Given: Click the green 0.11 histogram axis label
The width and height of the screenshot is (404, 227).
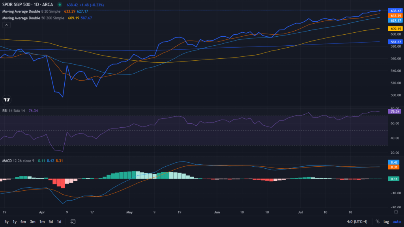Looking at the screenshot, I should tap(394, 179).
